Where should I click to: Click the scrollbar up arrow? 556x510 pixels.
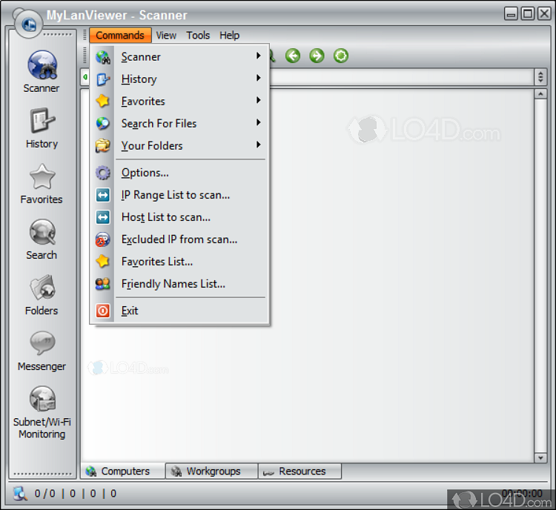[x=540, y=94]
